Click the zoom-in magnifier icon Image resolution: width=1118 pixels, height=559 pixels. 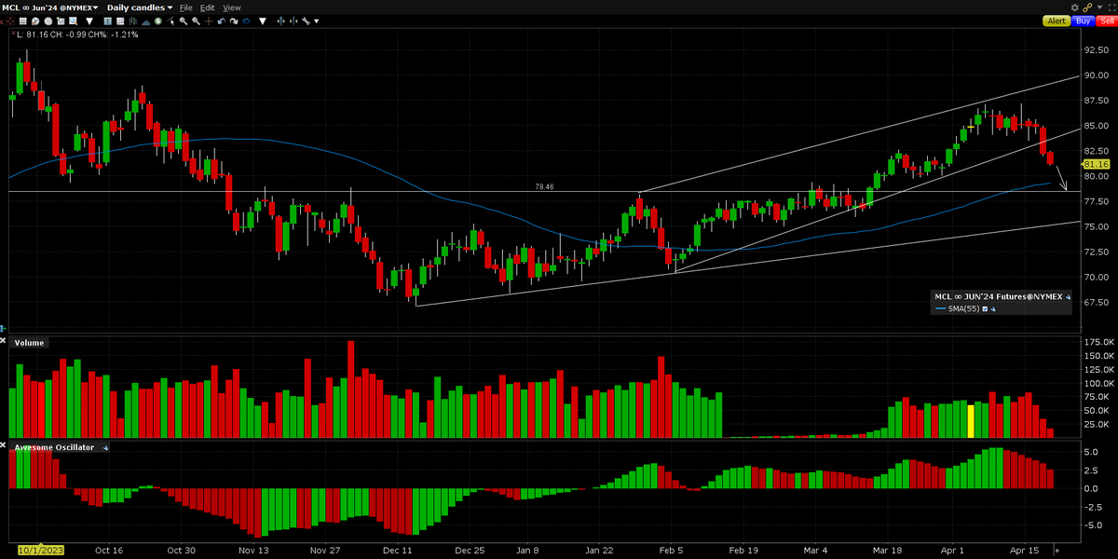pyautogui.click(x=184, y=20)
